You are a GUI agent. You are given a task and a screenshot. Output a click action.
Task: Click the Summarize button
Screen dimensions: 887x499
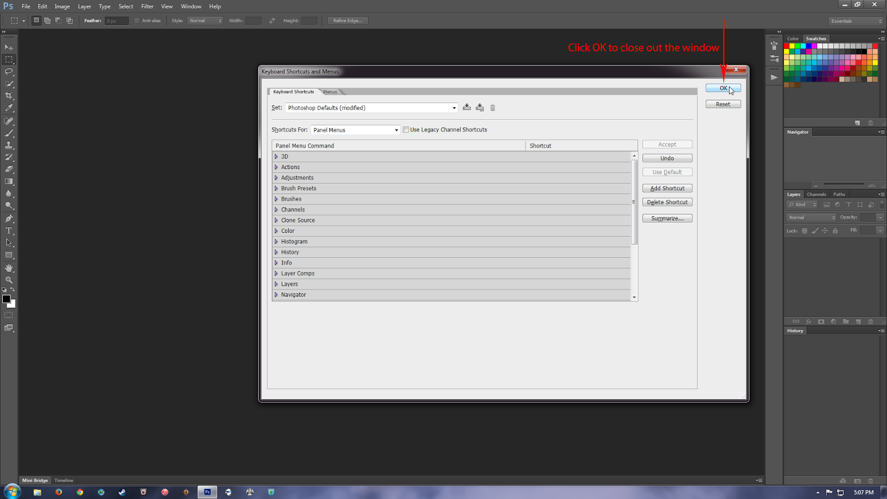click(x=667, y=218)
